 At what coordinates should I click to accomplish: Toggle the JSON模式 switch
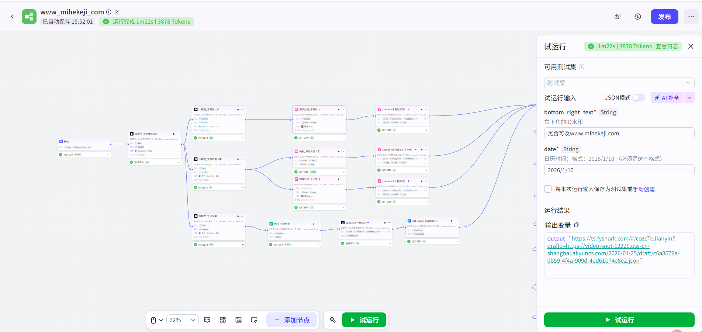[639, 98]
